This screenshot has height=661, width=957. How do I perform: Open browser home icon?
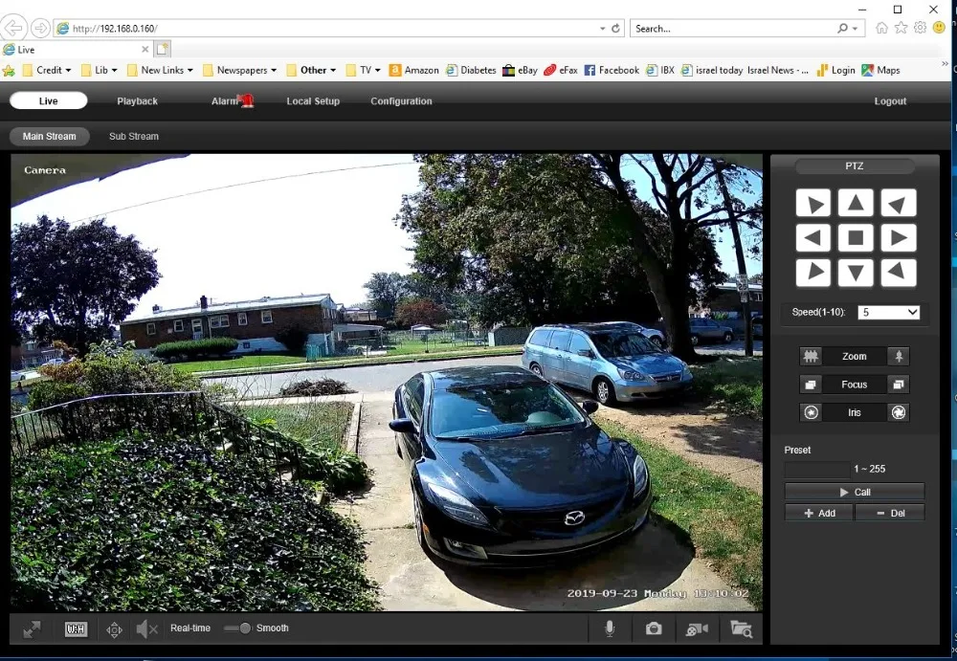[881, 28]
